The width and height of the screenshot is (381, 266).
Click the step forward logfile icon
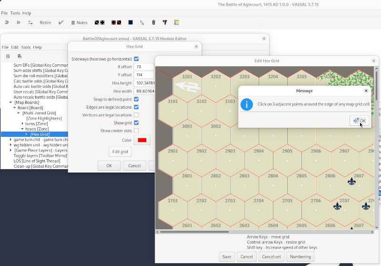click(x=19, y=22)
